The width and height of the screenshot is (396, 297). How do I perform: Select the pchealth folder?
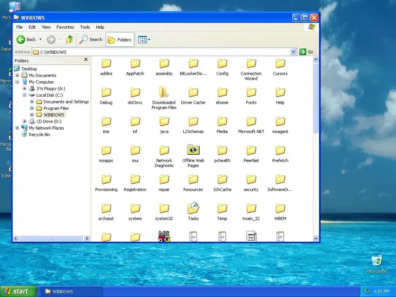(222, 154)
